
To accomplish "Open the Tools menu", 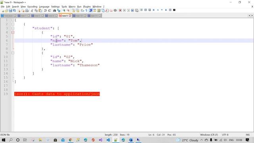I will 64,7.
